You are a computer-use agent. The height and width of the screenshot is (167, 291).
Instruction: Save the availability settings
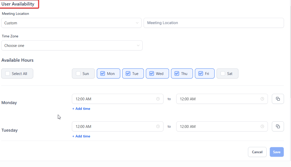click(x=277, y=152)
